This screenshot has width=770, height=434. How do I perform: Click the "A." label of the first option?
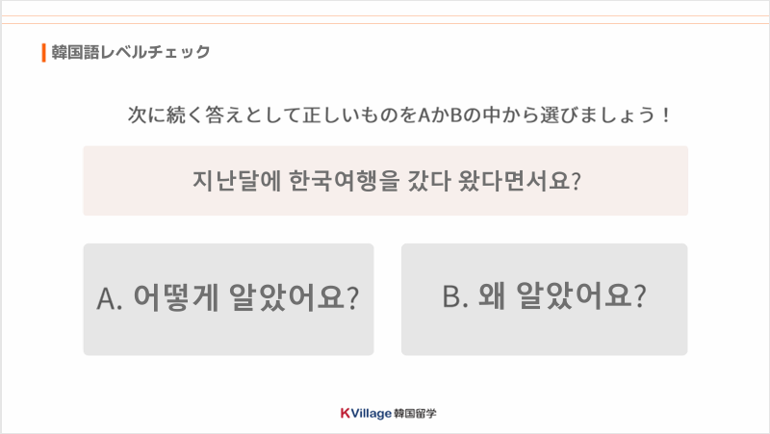[x=109, y=299]
